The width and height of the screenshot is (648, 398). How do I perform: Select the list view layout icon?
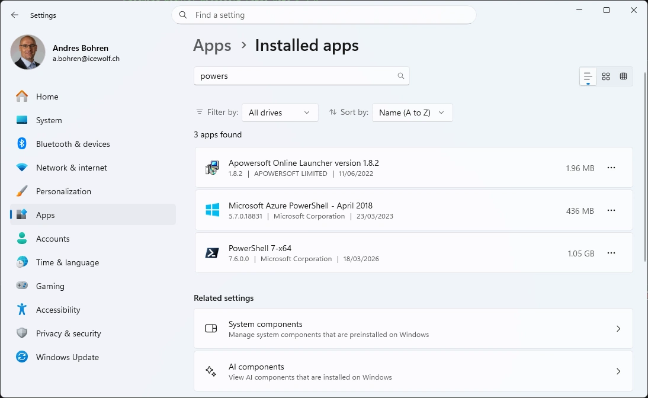pos(588,76)
